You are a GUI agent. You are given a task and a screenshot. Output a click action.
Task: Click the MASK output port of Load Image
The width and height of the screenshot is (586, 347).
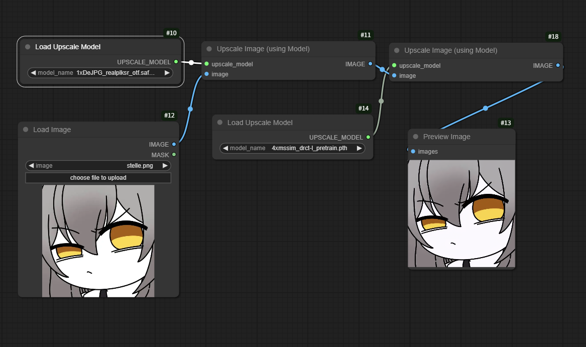click(x=174, y=155)
